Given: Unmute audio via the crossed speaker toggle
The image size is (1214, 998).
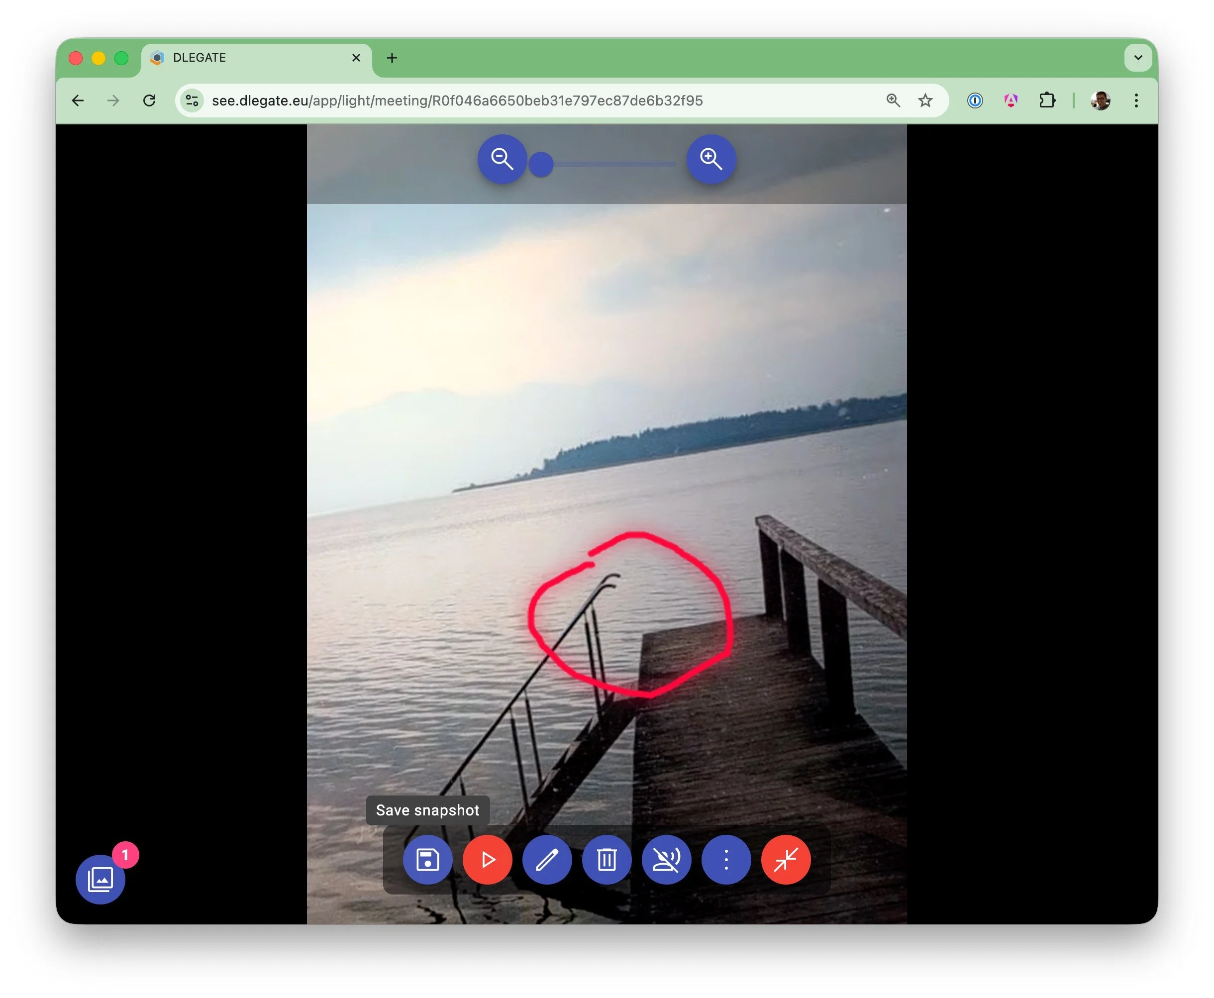Looking at the screenshot, I should pyautogui.click(x=667, y=860).
